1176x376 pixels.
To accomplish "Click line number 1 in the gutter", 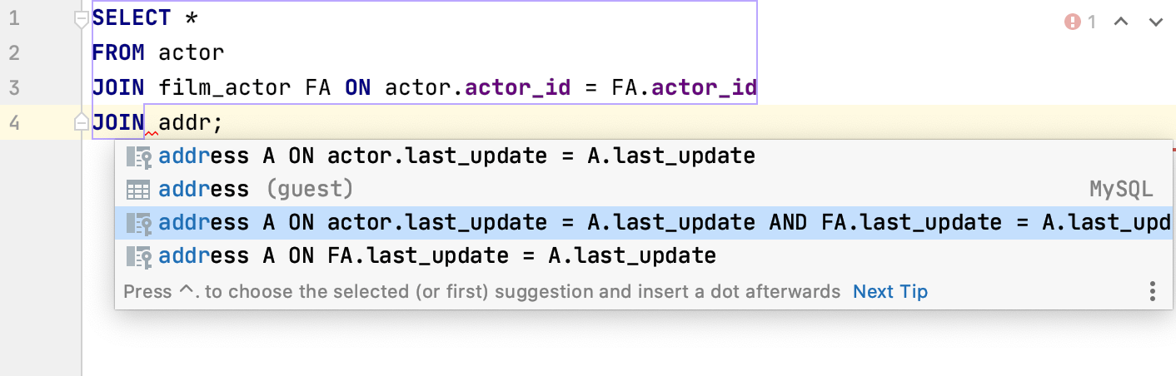I will tap(13, 18).
